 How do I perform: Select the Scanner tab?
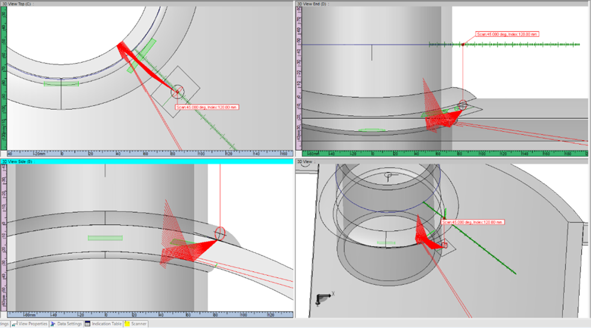pos(139,324)
